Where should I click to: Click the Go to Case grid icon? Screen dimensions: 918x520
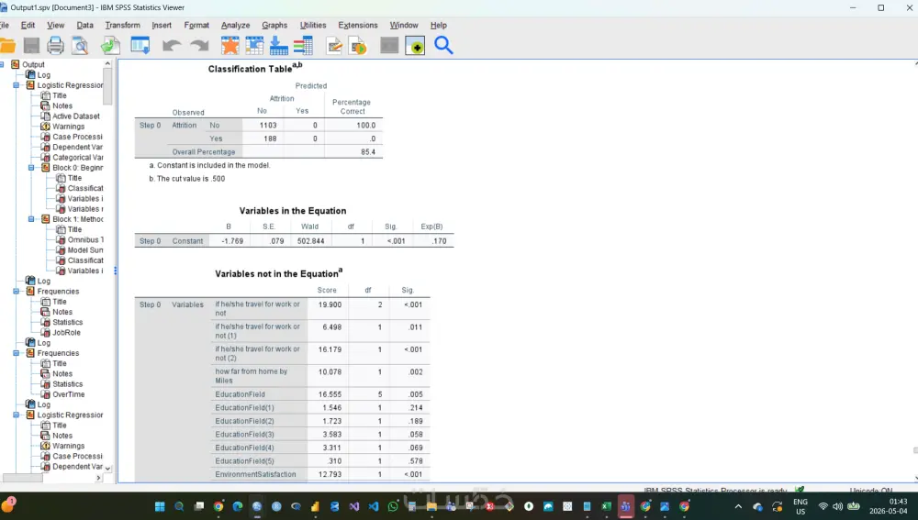pyautogui.click(x=254, y=46)
